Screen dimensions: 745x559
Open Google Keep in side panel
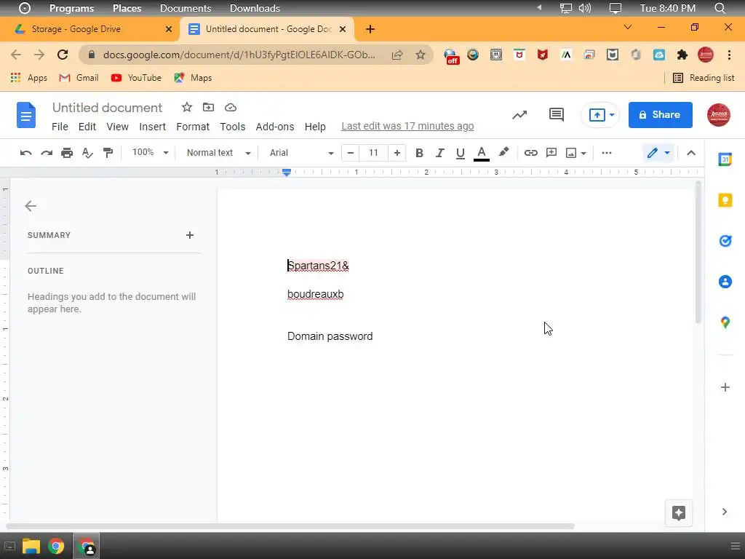pyautogui.click(x=725, y=201)
